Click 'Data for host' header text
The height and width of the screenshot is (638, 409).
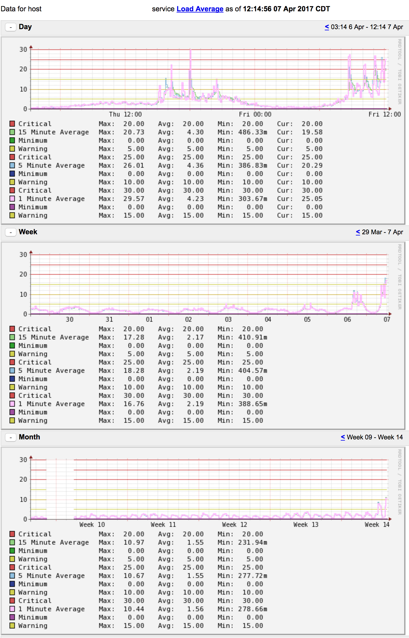21,9
